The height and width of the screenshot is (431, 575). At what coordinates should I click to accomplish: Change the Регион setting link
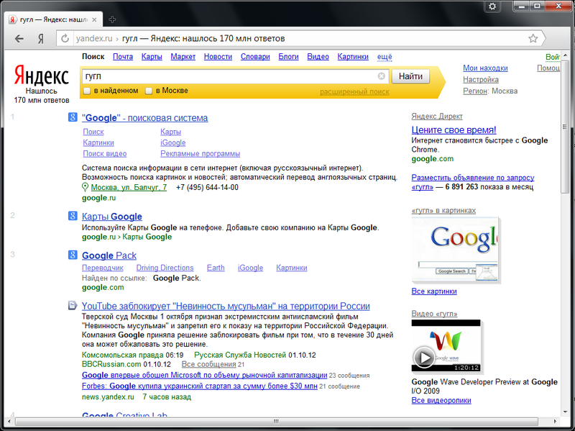click(x=476, y=91)
